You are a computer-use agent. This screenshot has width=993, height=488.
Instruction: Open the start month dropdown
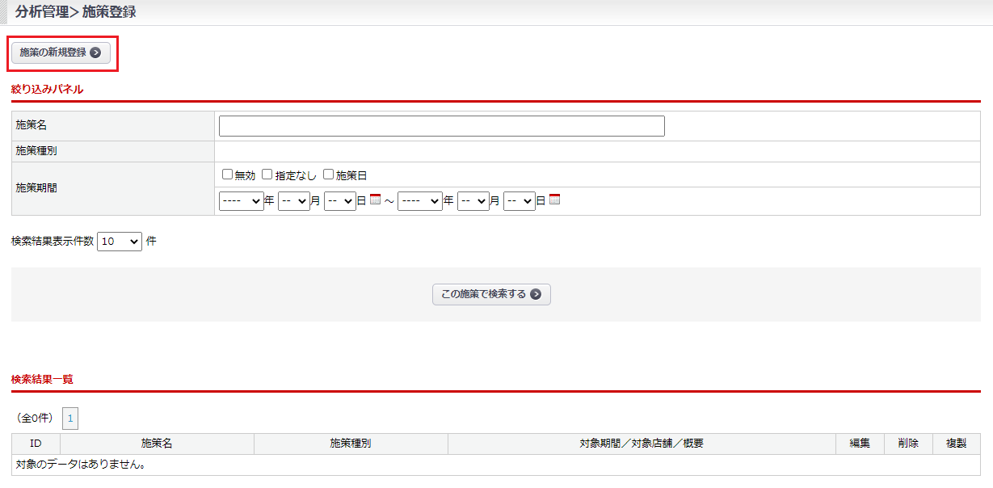pos(294,201)
